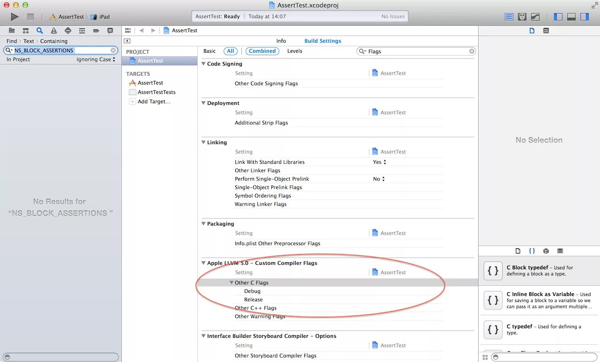
Task: Show the Code Snippet library
Action: [x=532, y=251]
